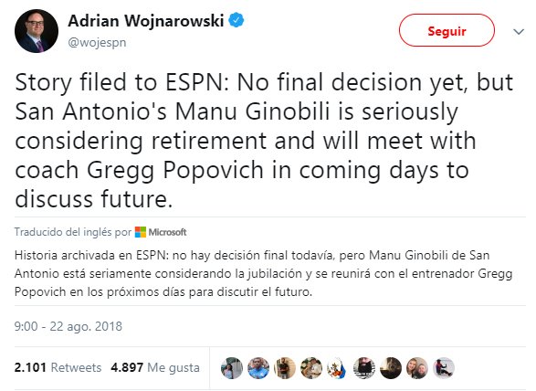View the 4.897 Me gusta list

pos(155,367)
